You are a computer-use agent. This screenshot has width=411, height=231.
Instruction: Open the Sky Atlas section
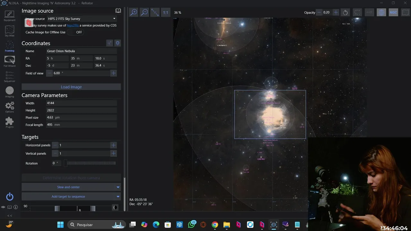(x=9, y=31)
